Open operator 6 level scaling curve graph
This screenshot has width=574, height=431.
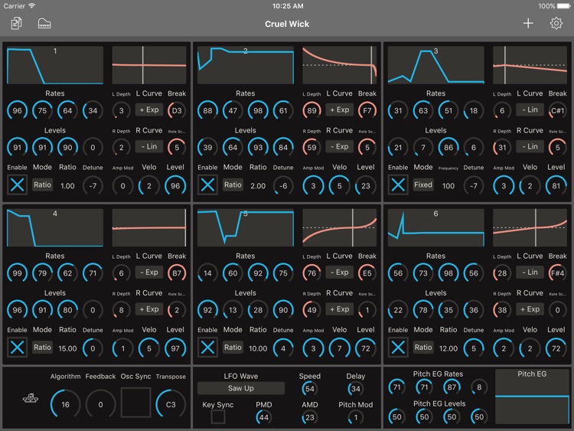pyautogui.click(x=530, y=228)
